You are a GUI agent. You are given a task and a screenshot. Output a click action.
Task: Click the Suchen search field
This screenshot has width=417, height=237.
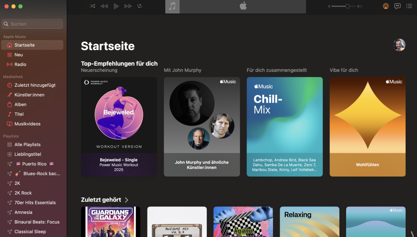click(32, 24)
